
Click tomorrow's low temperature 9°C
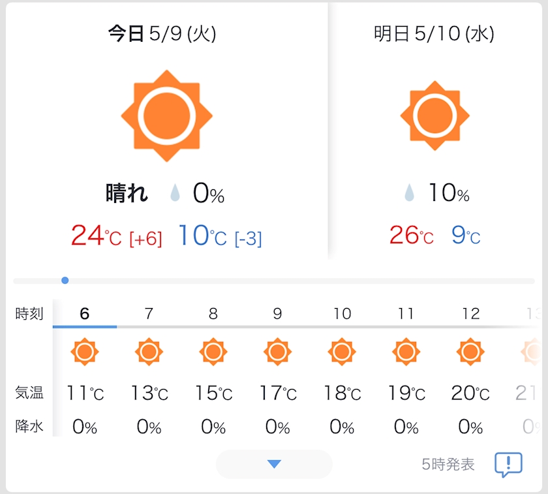click(x=466, y=236)
